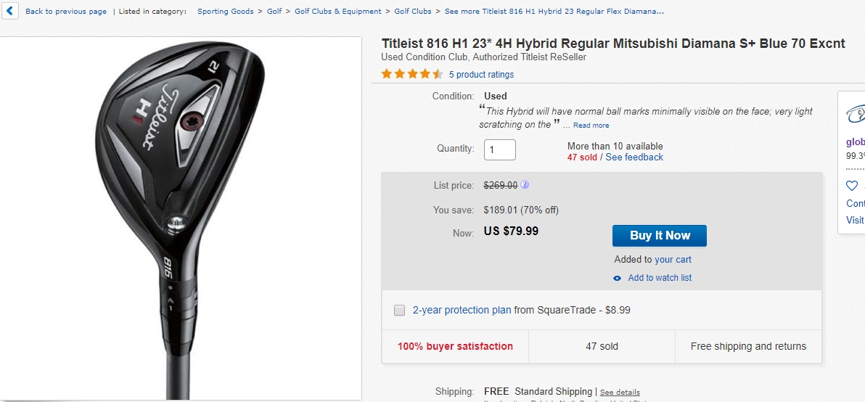Click Back to previous page link
The width and height of the screenshot is (865, 402).
click(66, 12)
